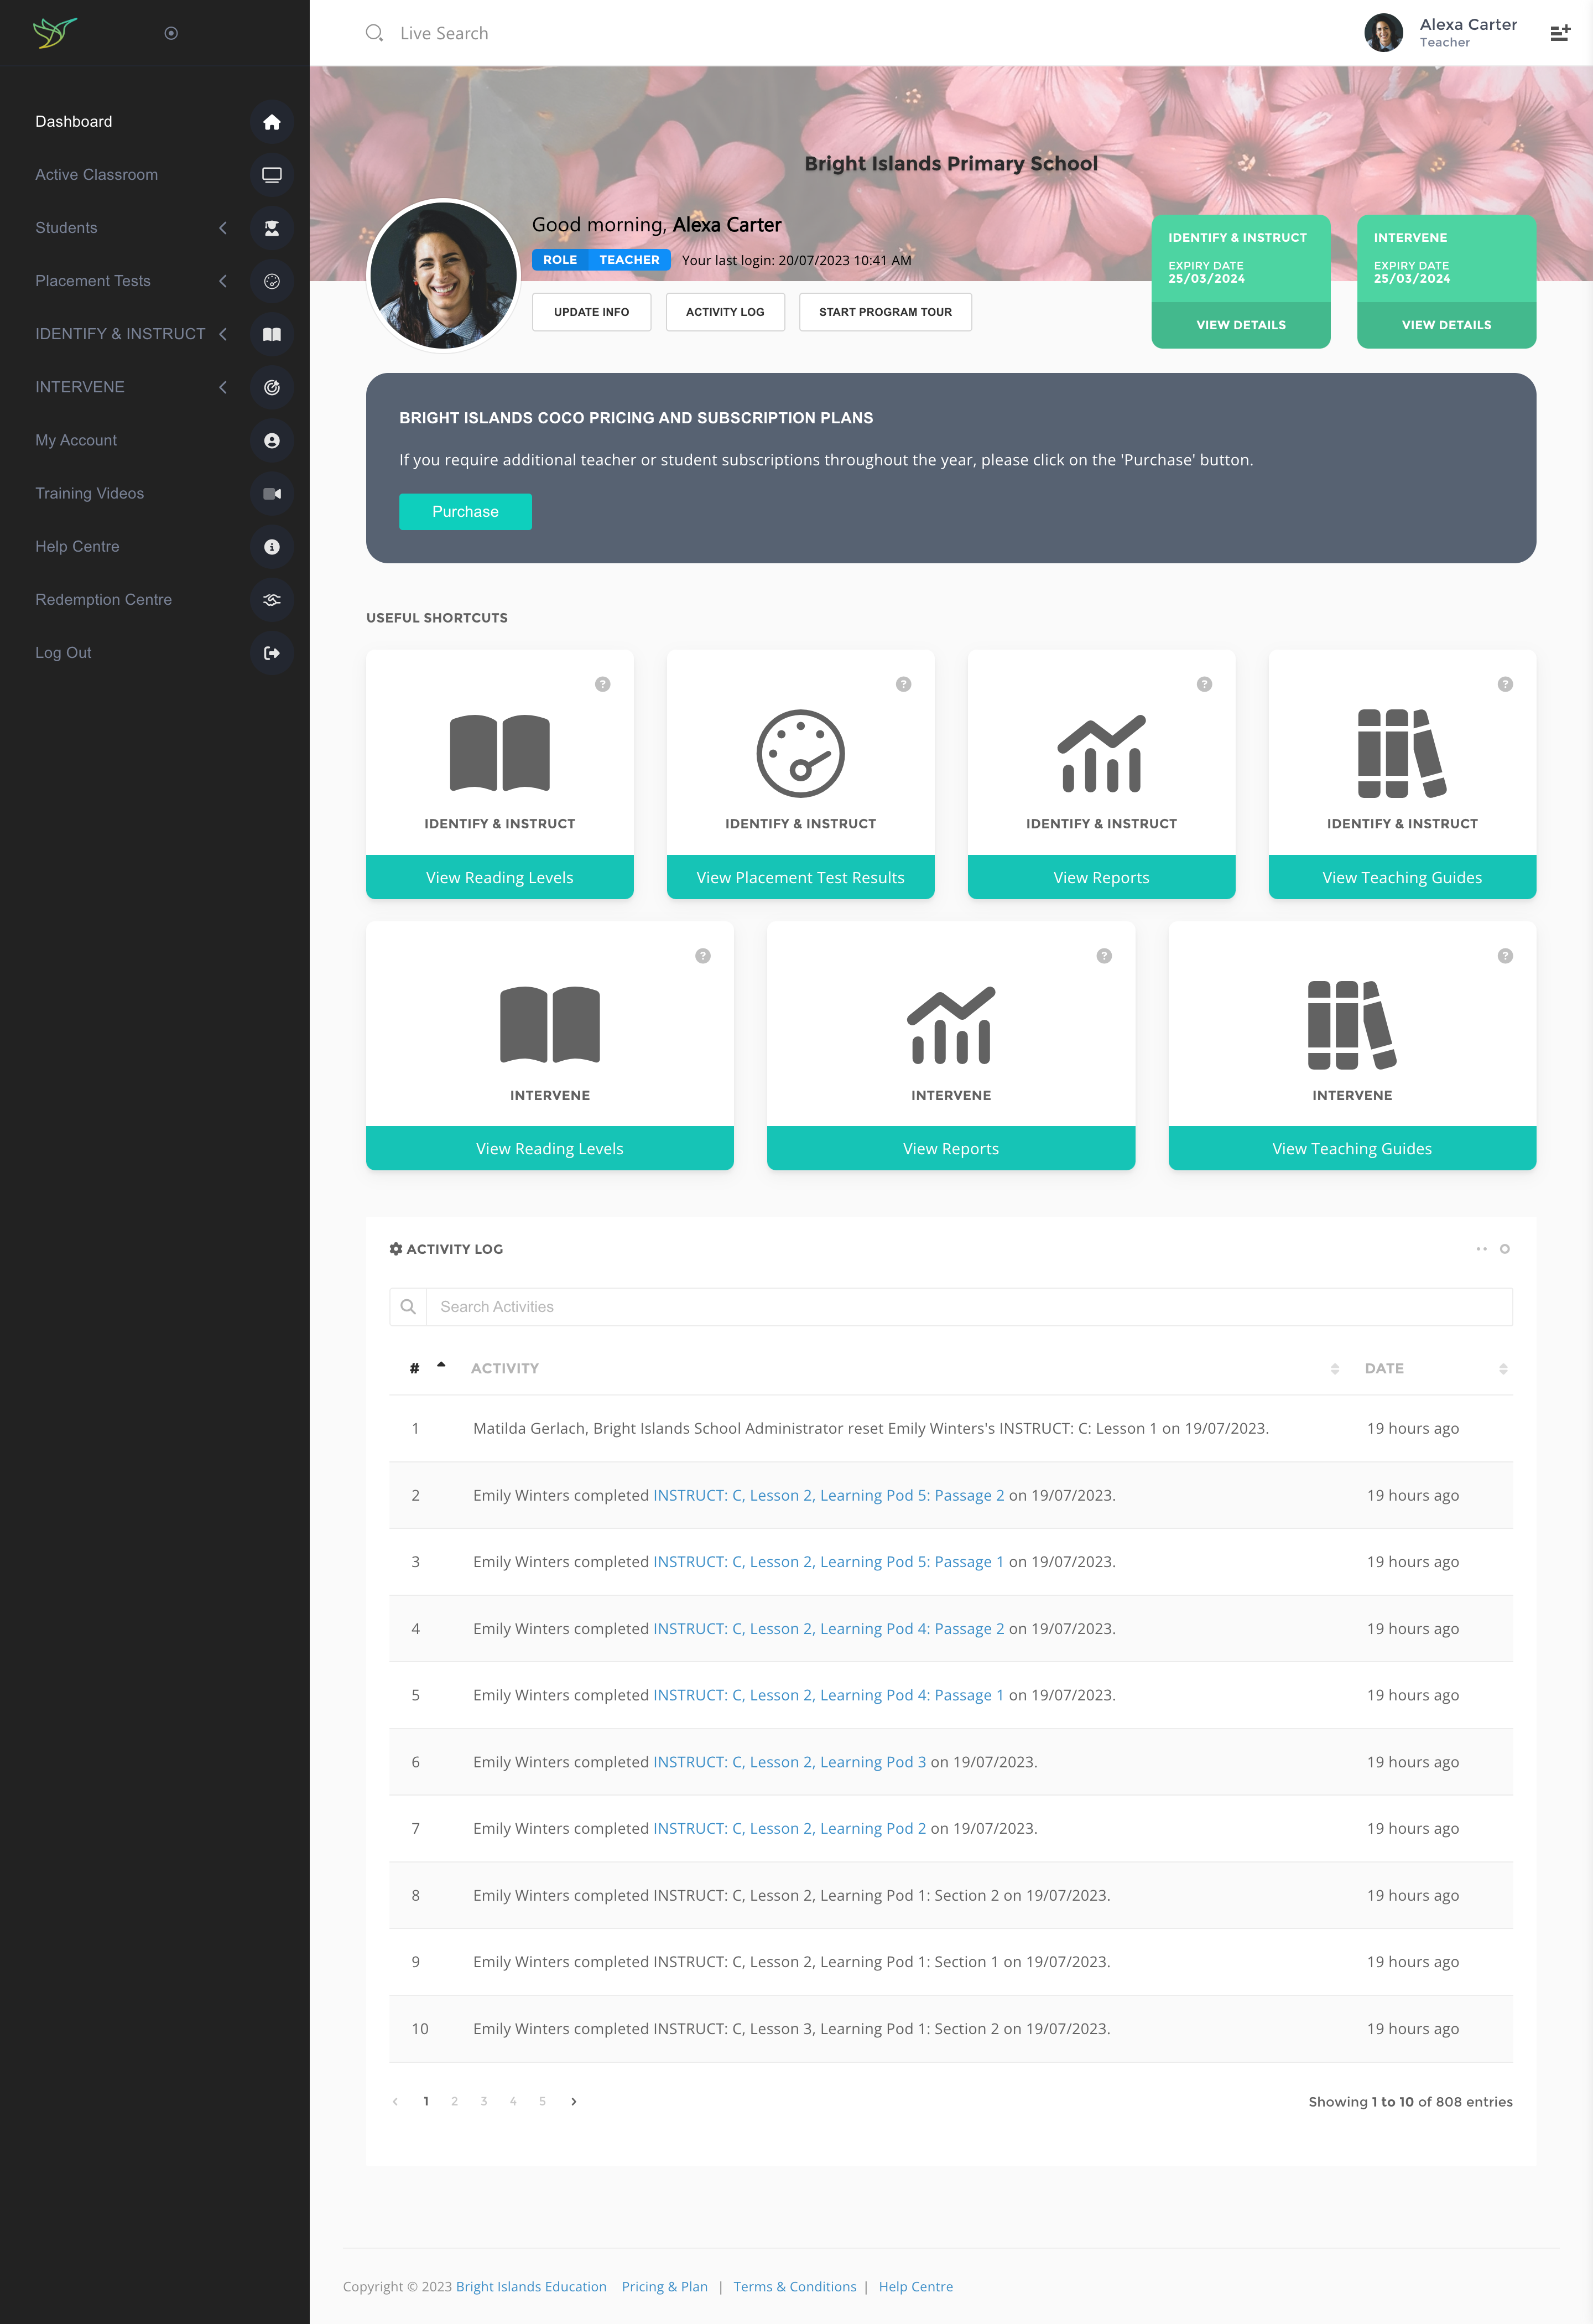The height and width of the screenshot is (2324, 1593).
Task: Open Terms & Conditions footer link
Action: coord(794,2286)
